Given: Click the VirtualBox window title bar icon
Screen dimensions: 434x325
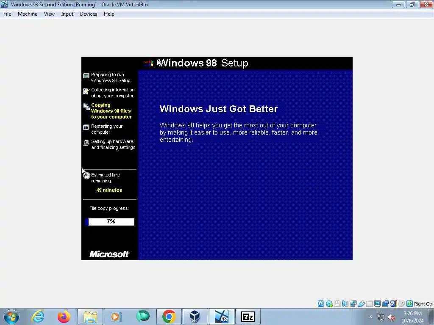Looking at the screenshot, I should pyautogui.click(x=4, y=4).
